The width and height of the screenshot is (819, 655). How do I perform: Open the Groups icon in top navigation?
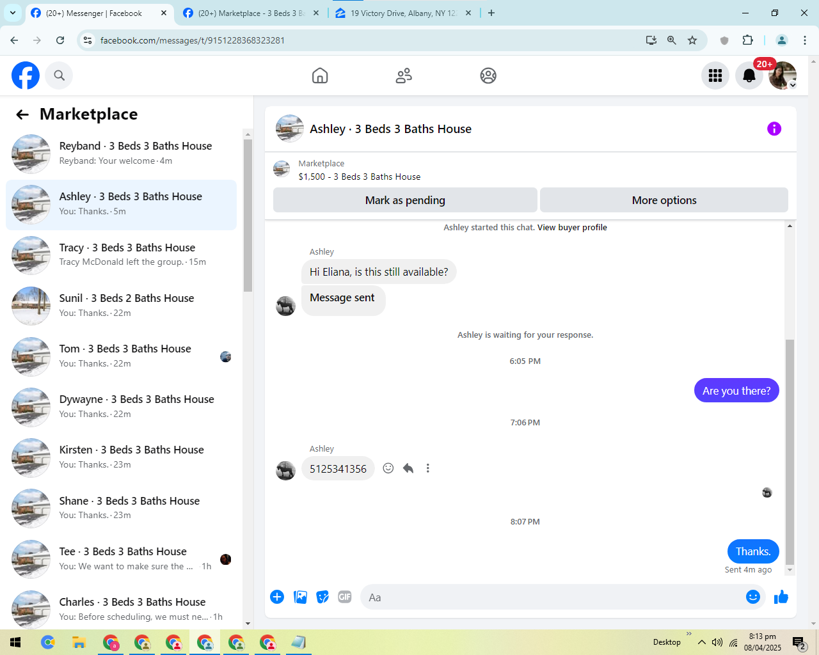pyautogui.click(x=488, y=75)
